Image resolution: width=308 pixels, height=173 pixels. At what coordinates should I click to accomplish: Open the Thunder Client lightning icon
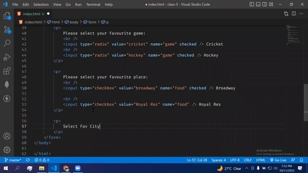pyautogui.click(x=7, y=99)
